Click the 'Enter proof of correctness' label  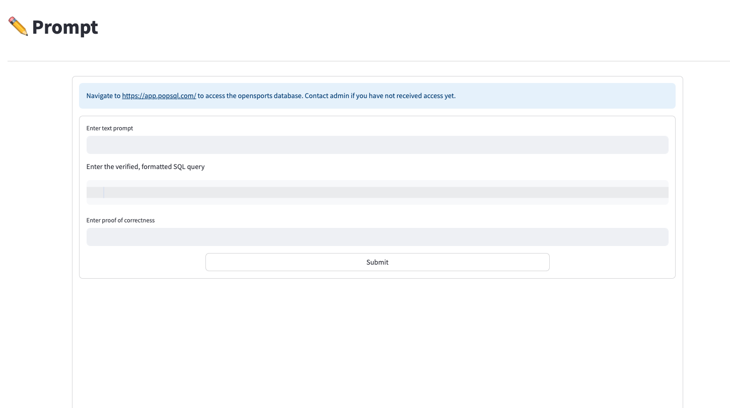point(120,220)
